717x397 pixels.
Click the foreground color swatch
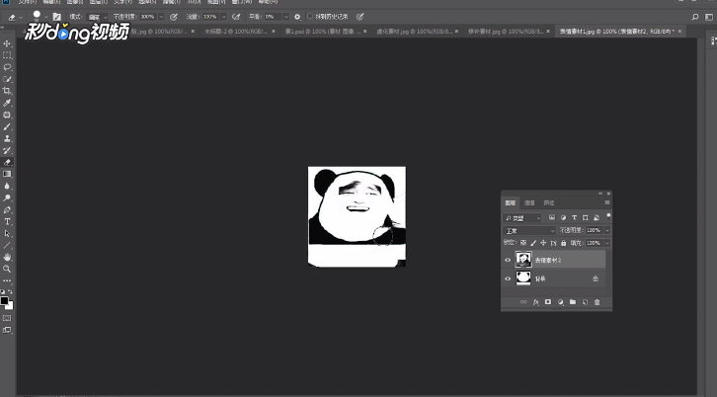tap(5, 301)
